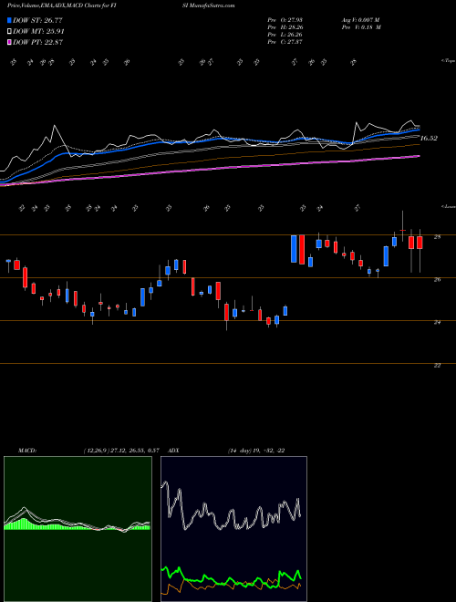The height and width of the screenshot is (602, 456).
Task: Click the ADX panel title
Action: pyautogui.click(x=174, y=451)
